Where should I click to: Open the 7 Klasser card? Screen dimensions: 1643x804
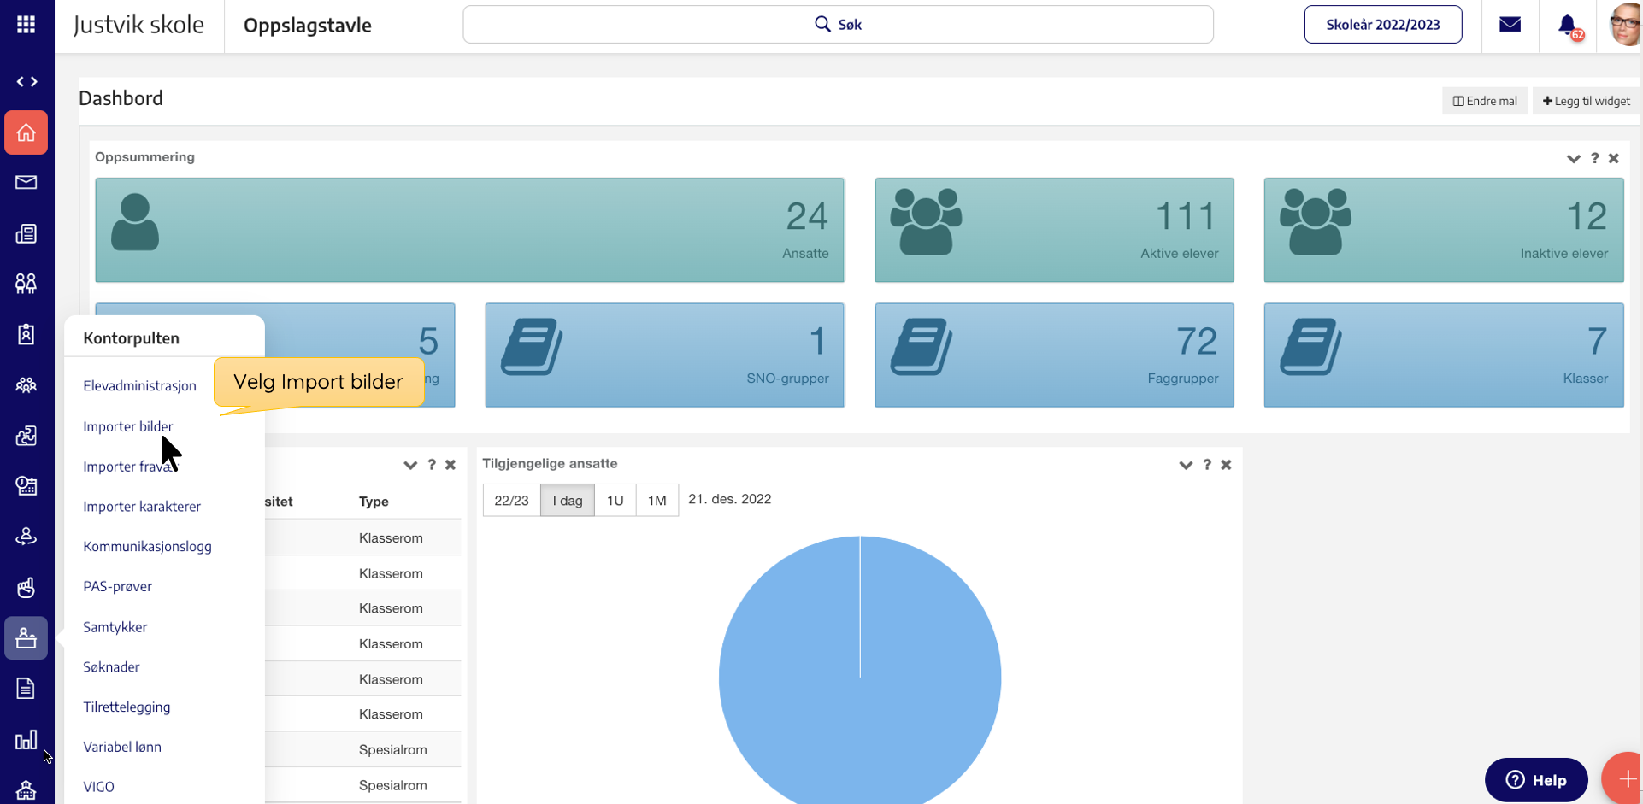pyautogui.click(x=1443, y=355)
